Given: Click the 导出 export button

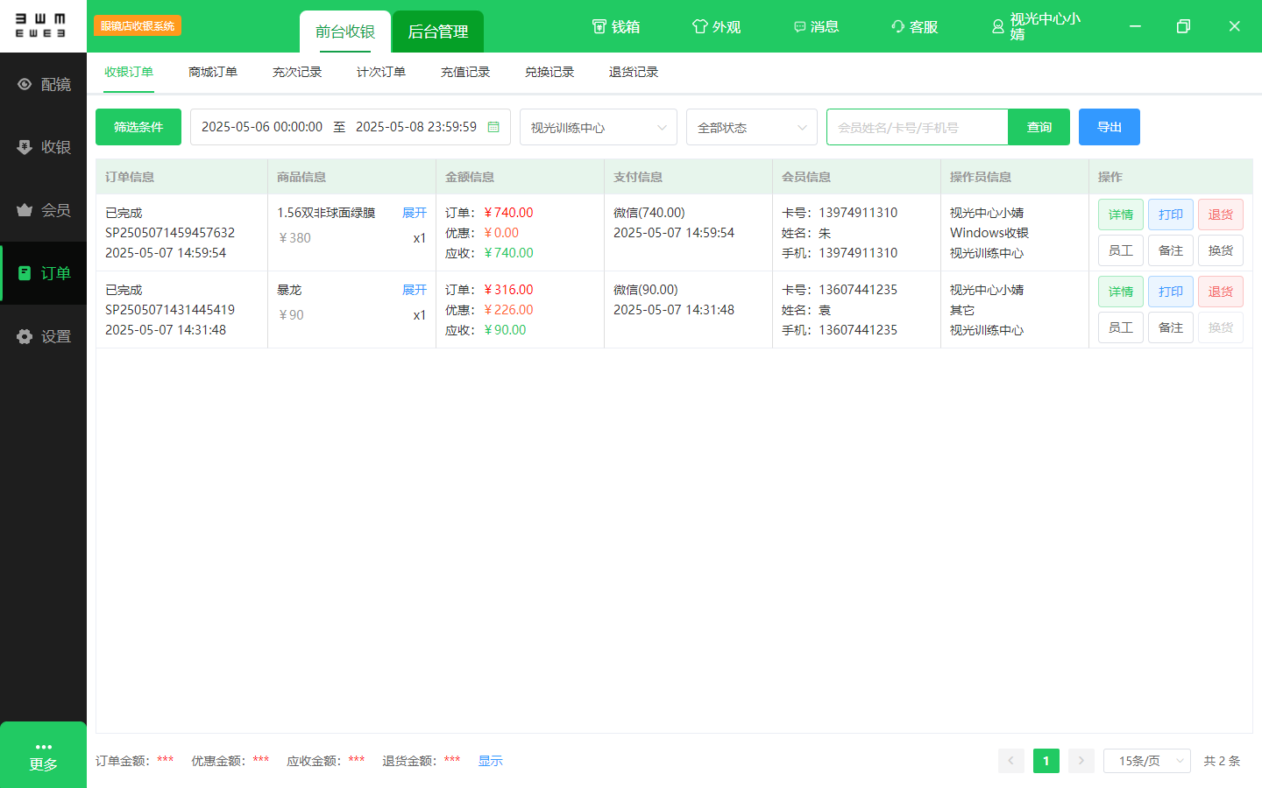Looking at the screenshot, I should (1110, 127).
